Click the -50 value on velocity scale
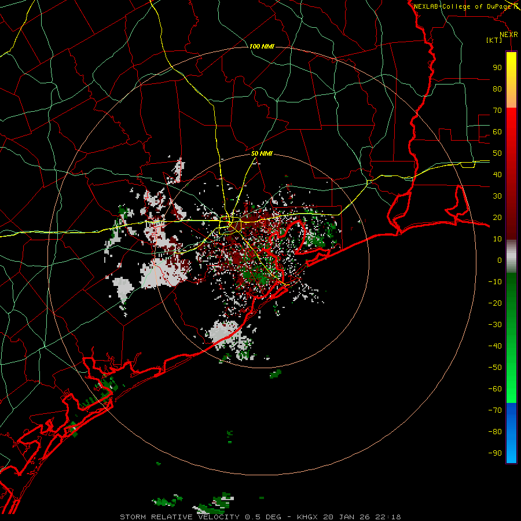Viewport: 521px width, 521px height. point(495,368)
